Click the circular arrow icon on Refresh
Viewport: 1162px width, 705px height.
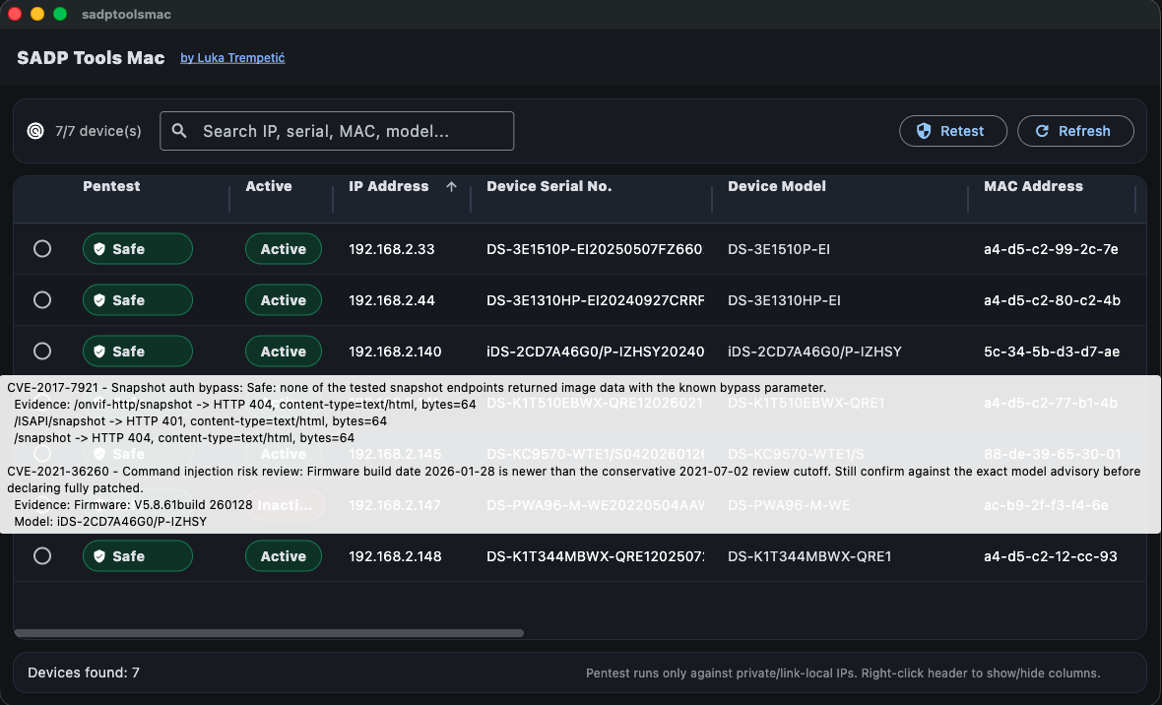point(1042,131)
